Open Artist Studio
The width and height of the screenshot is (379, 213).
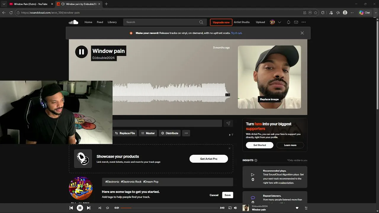(242, 22)
